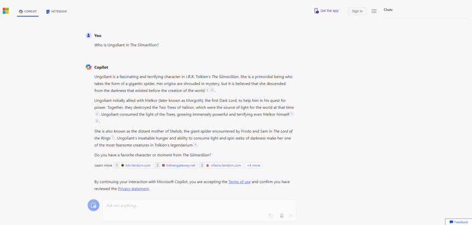Click the Learn more label
Image resolution: width=472 pixels, height=225 pixels.
tap(103, 165)
